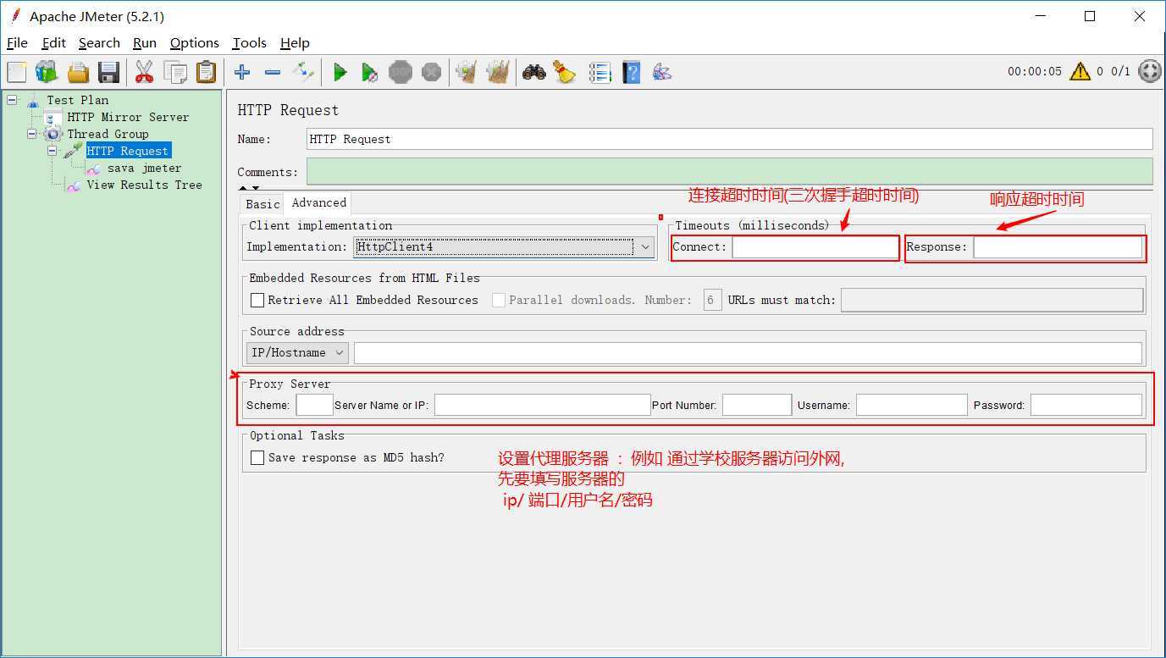Select Thread Group in the tree

pyautogui.click(x=108, y=134)
